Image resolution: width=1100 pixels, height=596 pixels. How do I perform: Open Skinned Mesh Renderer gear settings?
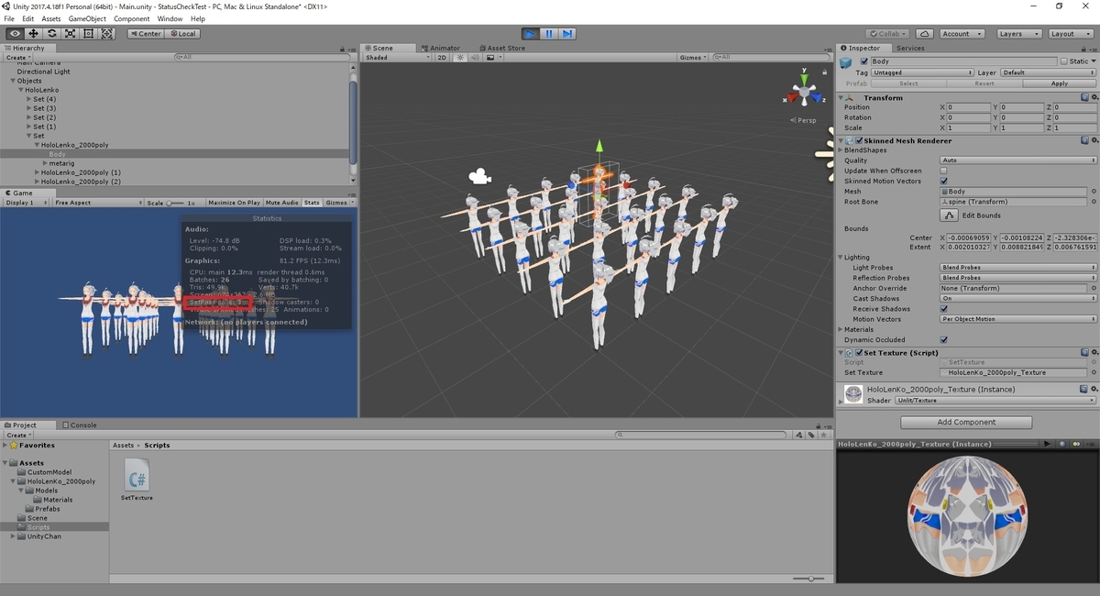point(1094,140)
